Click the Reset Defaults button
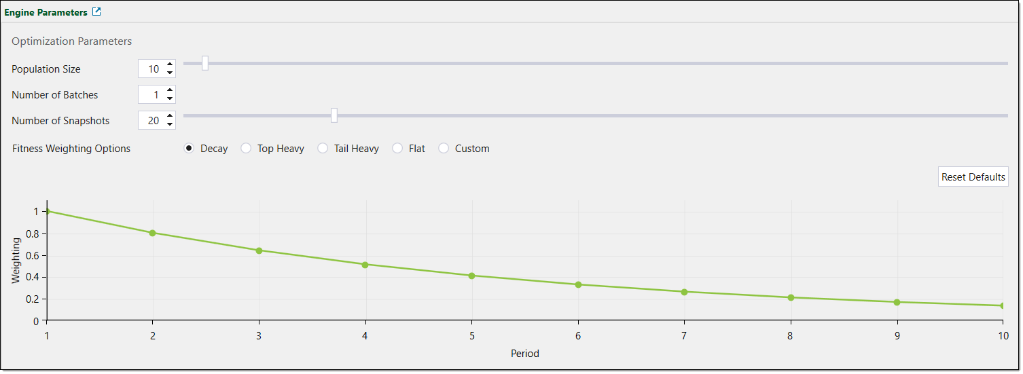This screenshot has width=1023, height=374. [973, 176]
